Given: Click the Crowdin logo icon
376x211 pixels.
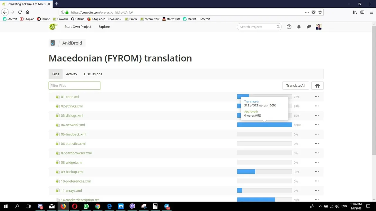Looking at the screenshot, I should 53,27.
